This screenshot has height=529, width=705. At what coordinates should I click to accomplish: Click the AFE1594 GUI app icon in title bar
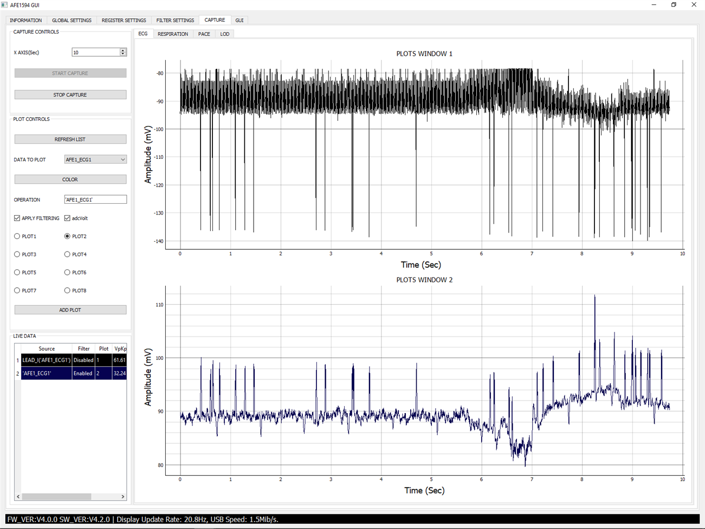click(4, 5)
